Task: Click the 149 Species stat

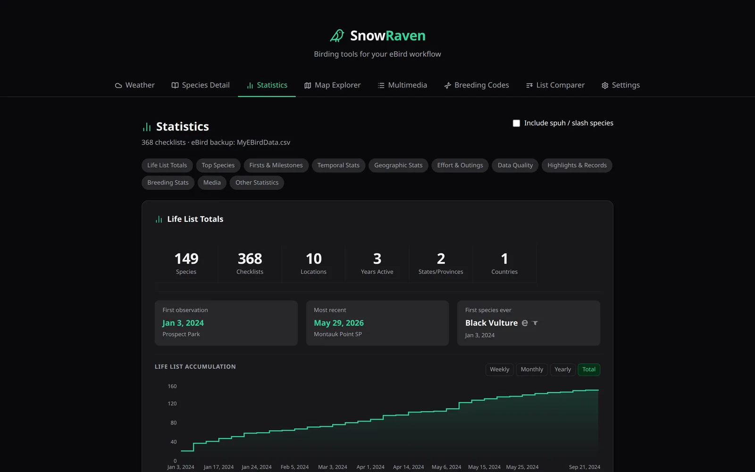Action: [x=186, y=263]
